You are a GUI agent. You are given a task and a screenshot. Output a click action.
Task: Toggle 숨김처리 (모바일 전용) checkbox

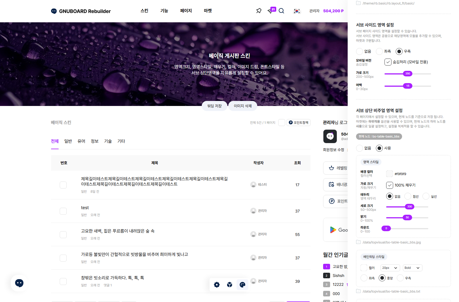[388, 62]
